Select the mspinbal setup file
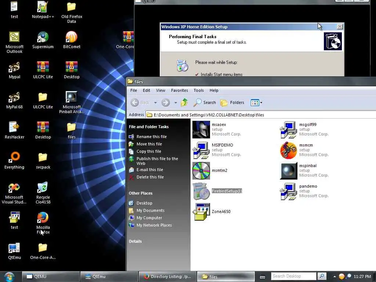The height and width of the screenshot is (282, 376). point(304,170)
